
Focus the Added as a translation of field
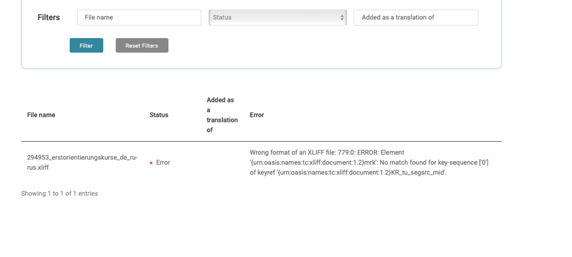(x=416, y=18)
